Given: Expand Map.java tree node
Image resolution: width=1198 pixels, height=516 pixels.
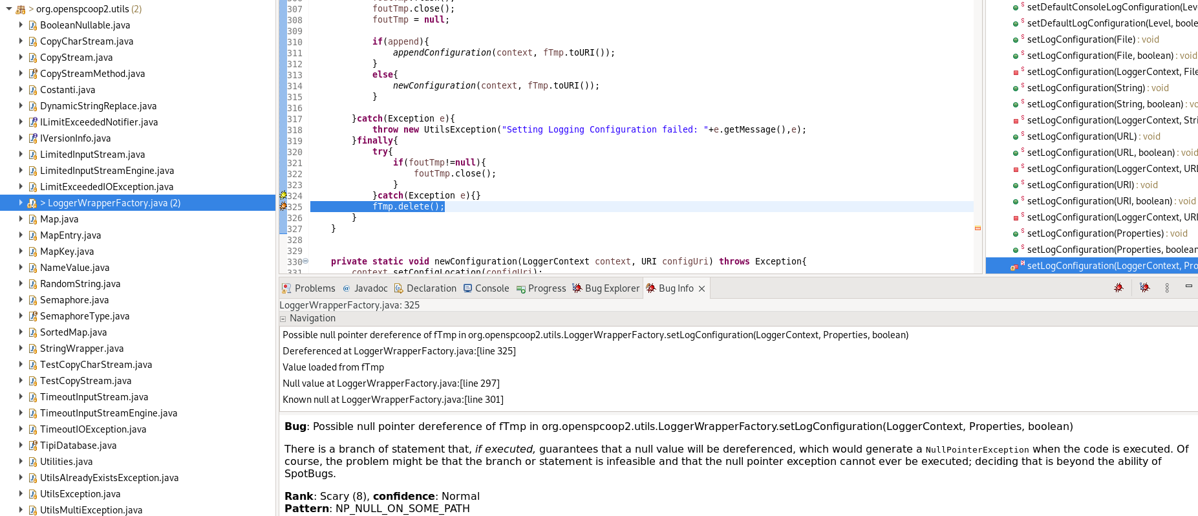Looking at the screenshot, I should pos(21,219).
